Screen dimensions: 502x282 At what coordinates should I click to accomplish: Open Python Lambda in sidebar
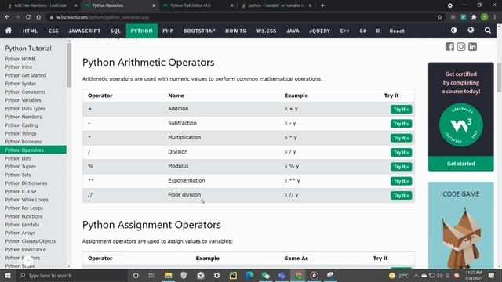(x=22, y=225)
